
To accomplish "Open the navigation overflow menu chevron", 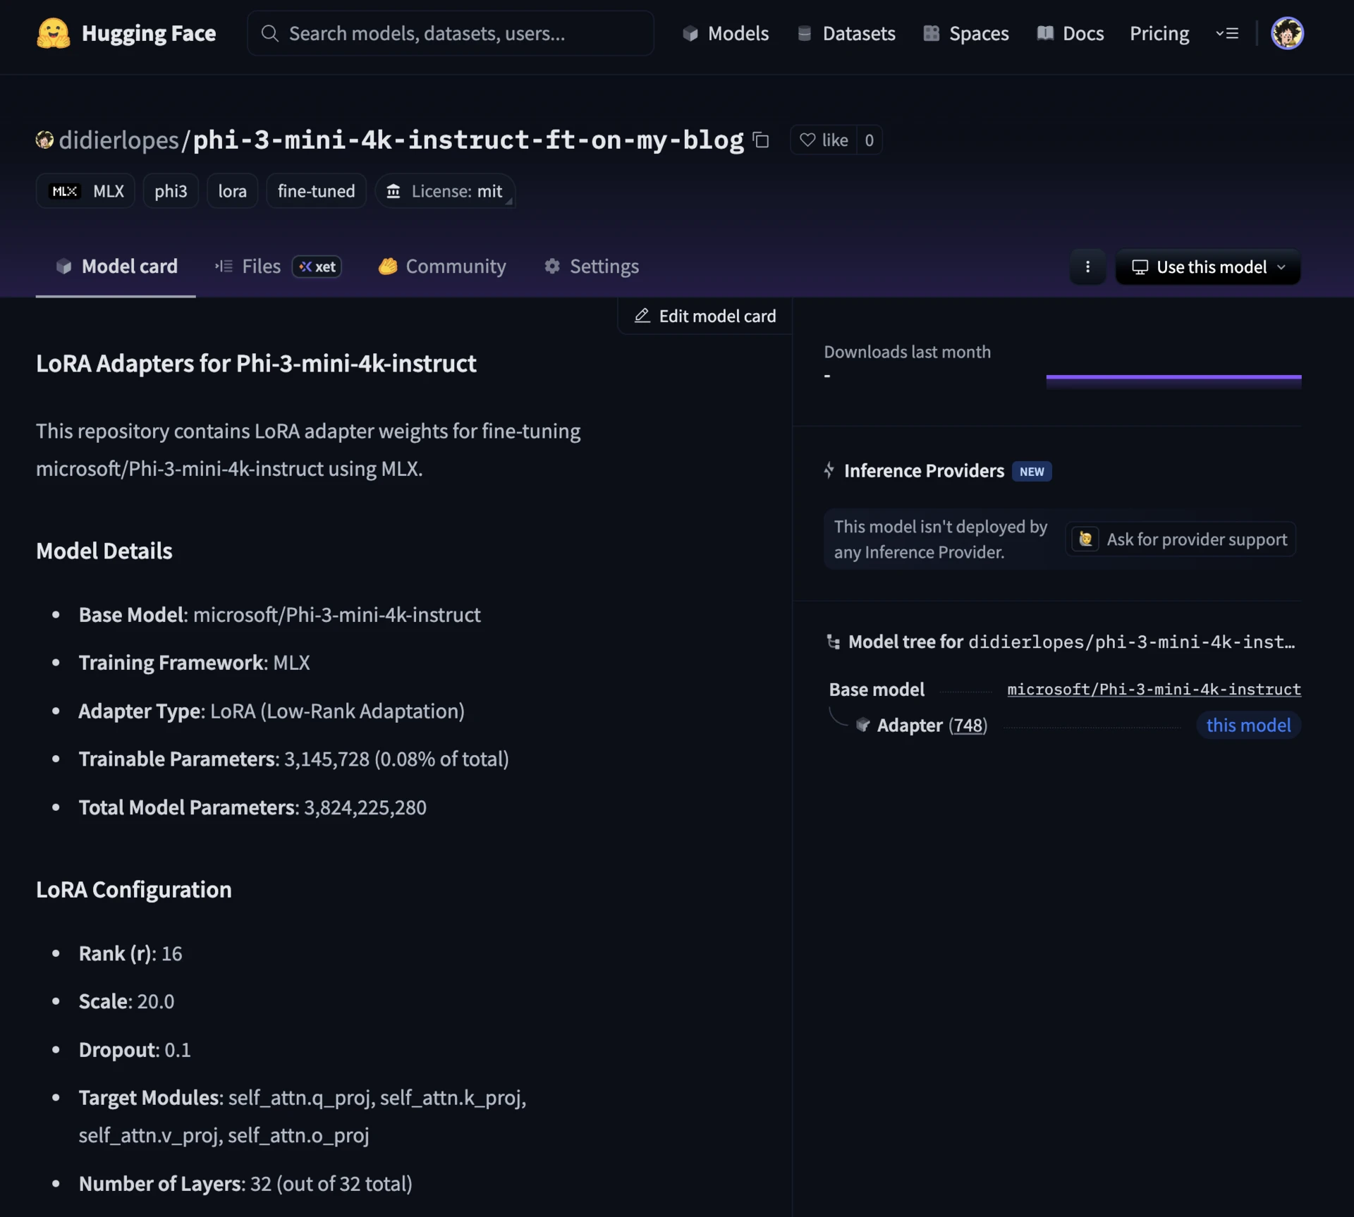I will (1227, 33).
